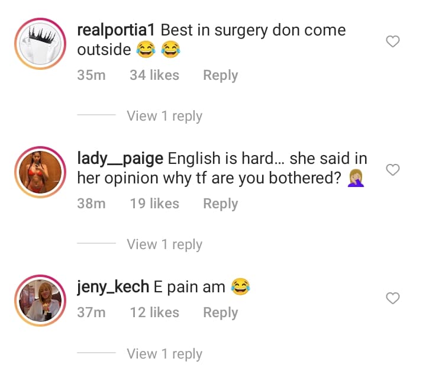Expand the reply under realportia1's comment

(x=164, y=116)
